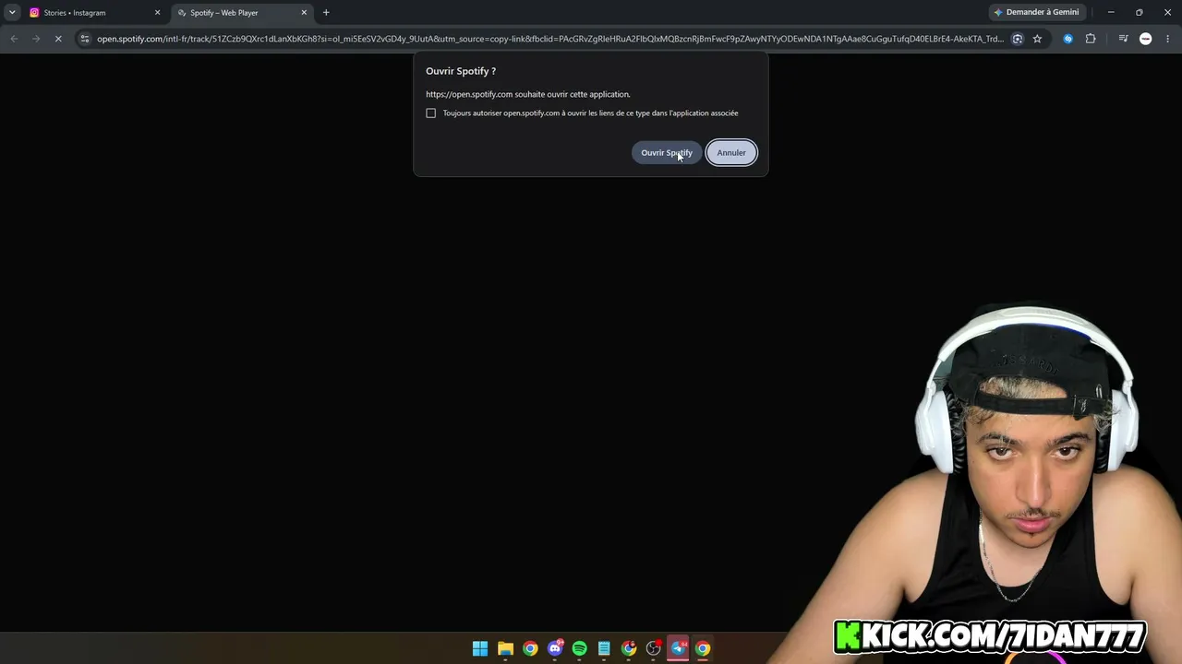Open the Chrome profile avatar
This screenshot has height=664, width=1182.
[x=1146, y=39]
